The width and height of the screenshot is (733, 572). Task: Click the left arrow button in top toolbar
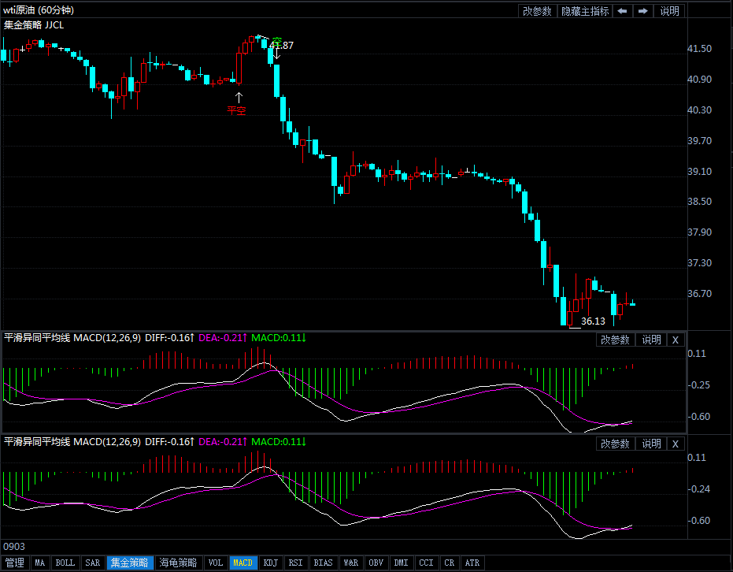pyautogui.click(x=622, y=11)
